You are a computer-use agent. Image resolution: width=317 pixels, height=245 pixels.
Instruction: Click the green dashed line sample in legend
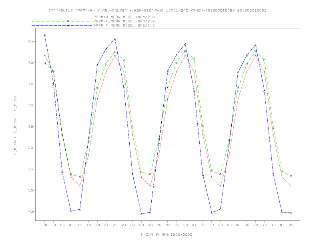[x=62, y=21]
